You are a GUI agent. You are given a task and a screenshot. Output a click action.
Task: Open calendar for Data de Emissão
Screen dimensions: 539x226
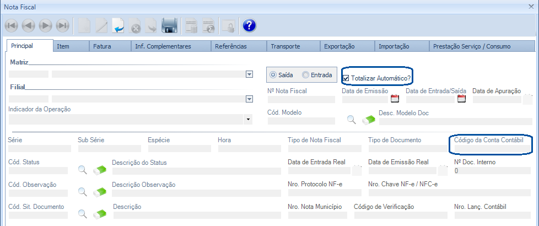point(395,99)
